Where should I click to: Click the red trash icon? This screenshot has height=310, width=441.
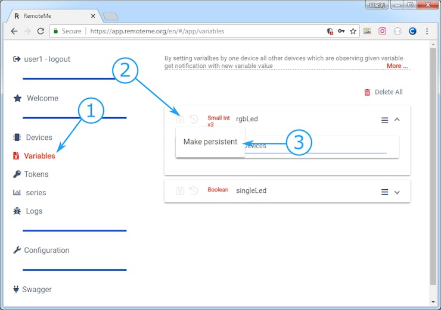[x=367, y=92]
